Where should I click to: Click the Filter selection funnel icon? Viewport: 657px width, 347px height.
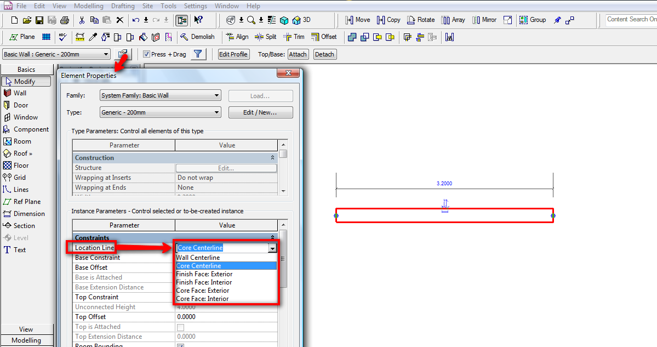coord(198,54)
